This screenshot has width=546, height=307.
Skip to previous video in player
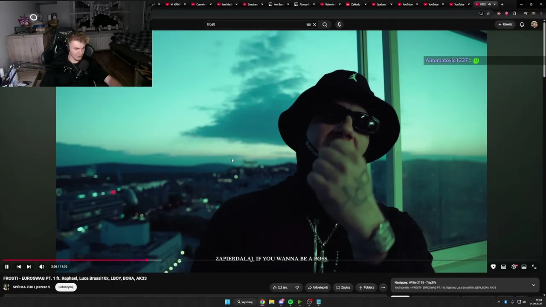[19, 266]
